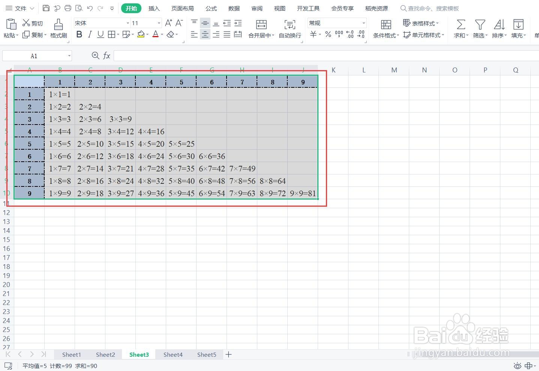The height and width of the screenshot is (371, 539).
Task: Open the Copy (复制) dropdown arrow
Action: point(45,35)
